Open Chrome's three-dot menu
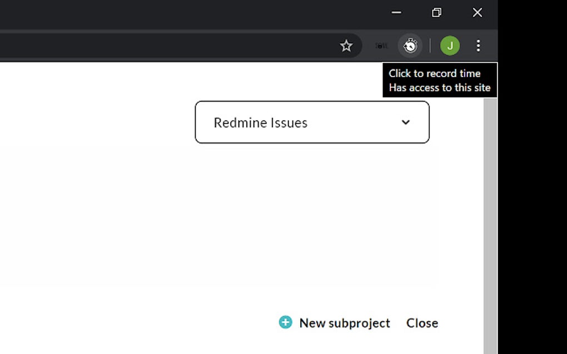The width and height of the screenshot is (567, 354). tap(478, 45)
